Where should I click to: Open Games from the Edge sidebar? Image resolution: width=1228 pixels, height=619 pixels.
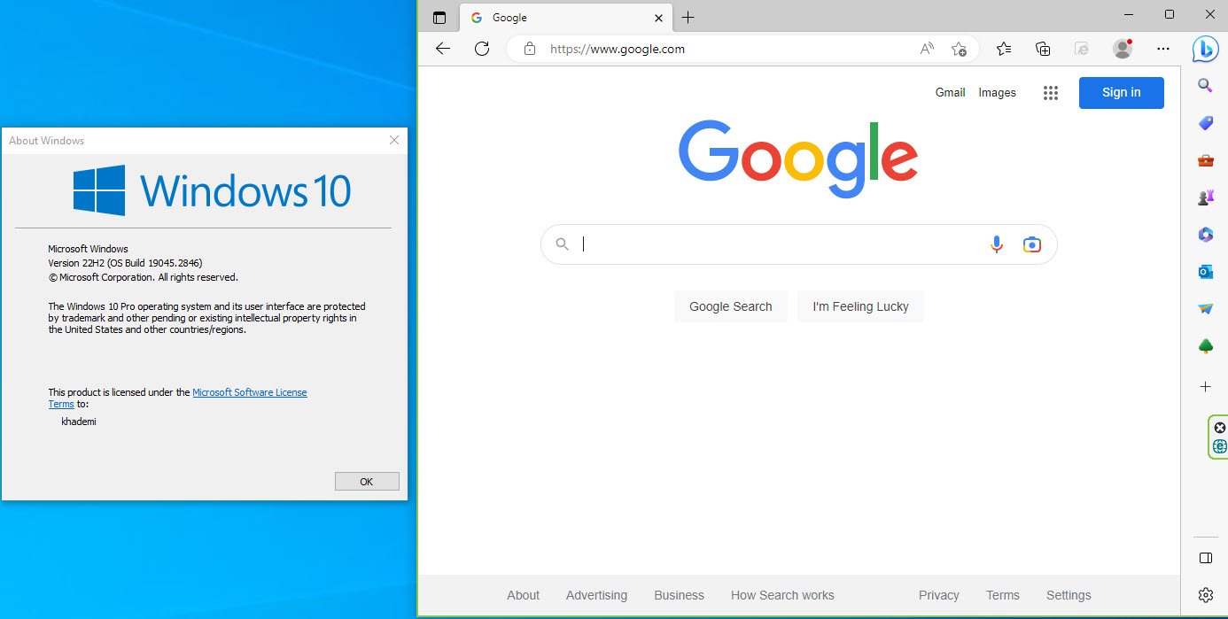[1205, 197]
